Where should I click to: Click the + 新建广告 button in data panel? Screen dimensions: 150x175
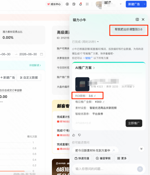coord(8,78)
